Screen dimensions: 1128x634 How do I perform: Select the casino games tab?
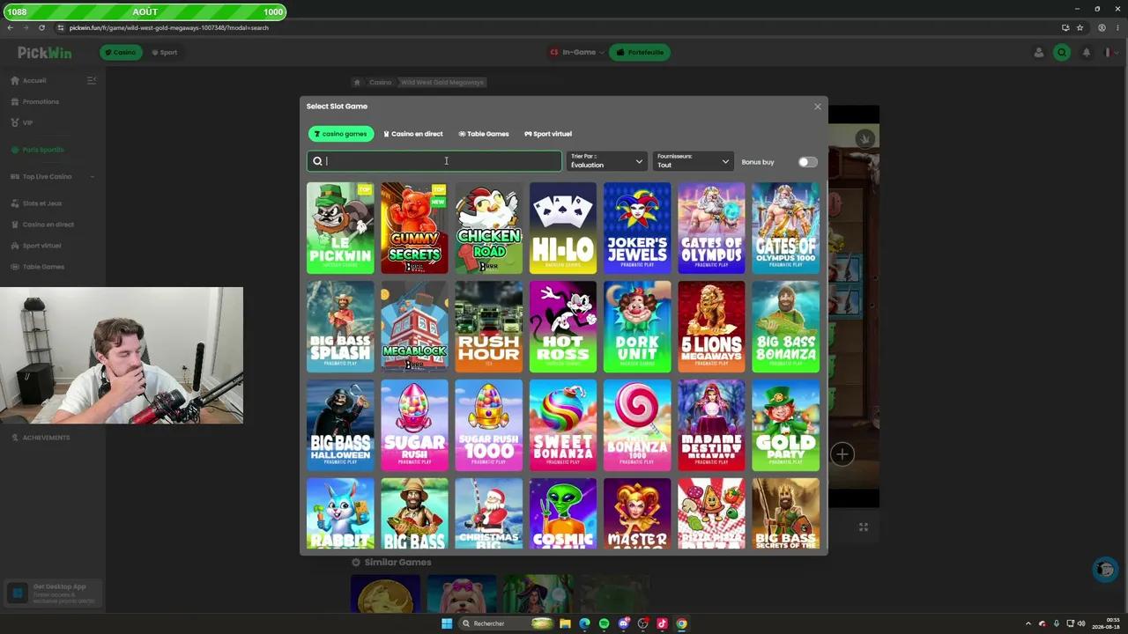pos(341,134)
